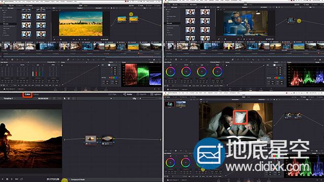Toggle the Clips panel button next to Nodes

pyautogui.click(x=112, y=95)
